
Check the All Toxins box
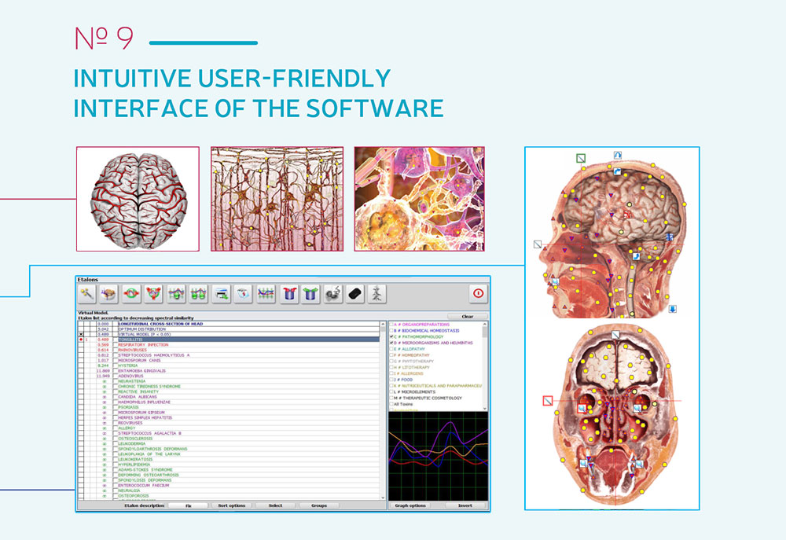pyautogui.click(x=391, y=404)
